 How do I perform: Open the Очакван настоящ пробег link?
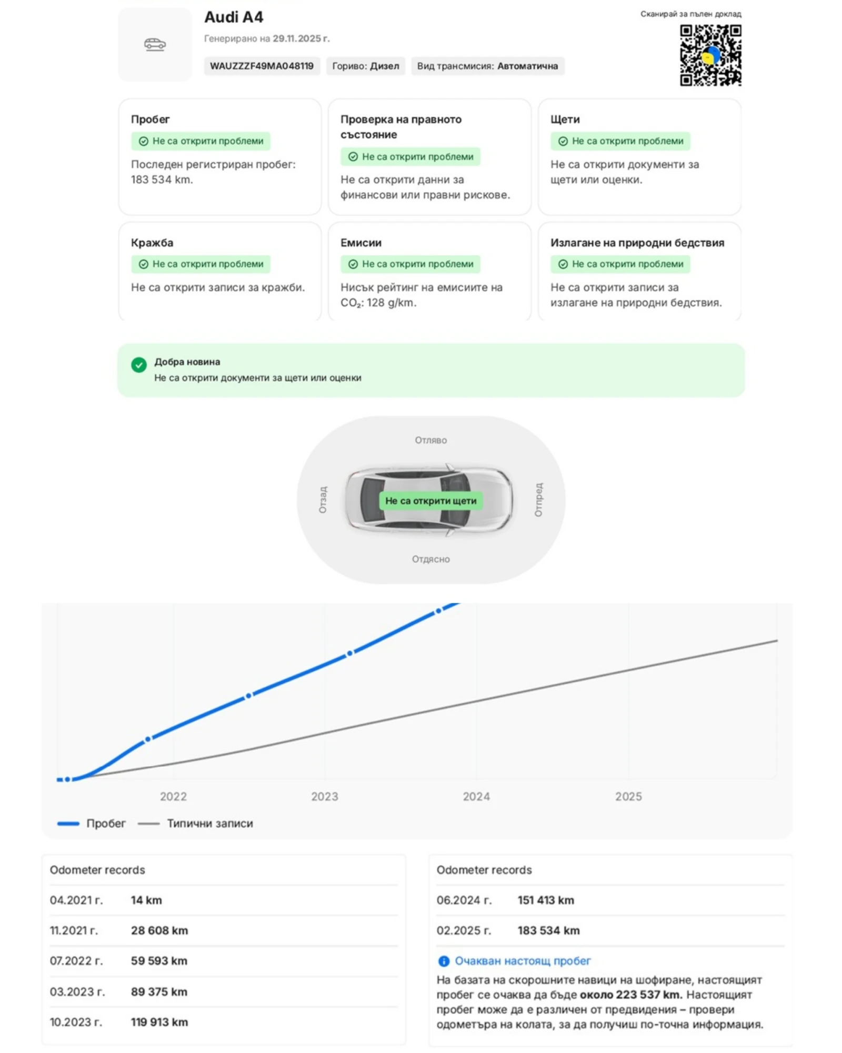coord(523,961)
